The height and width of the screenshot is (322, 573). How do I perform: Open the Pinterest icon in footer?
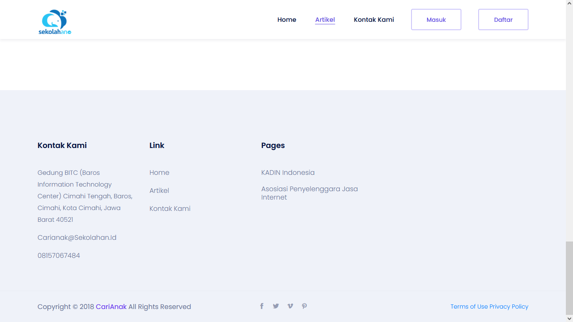pyautogui.click(x=304, y=306)
